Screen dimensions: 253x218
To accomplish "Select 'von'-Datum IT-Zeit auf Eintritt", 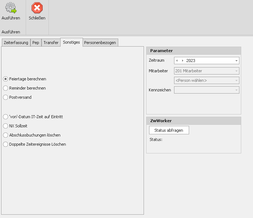I will click(6, 117).
